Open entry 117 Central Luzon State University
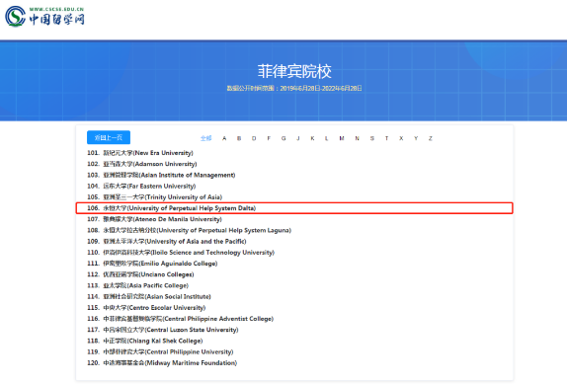 coord(163,330)
